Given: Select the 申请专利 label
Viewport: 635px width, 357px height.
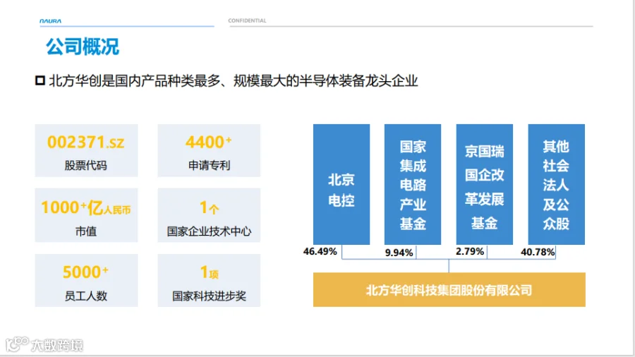Looking at the screenshot, I should pyautogui.click(x=209, y=165).
